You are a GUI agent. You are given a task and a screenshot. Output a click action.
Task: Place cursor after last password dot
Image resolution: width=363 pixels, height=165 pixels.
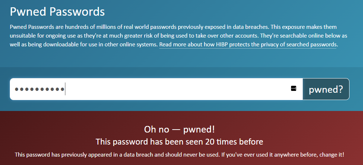tap(65, 89)
